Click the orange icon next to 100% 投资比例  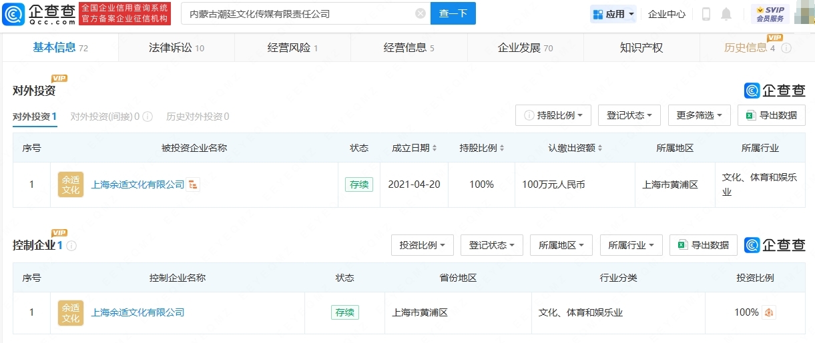click(769, 312)
